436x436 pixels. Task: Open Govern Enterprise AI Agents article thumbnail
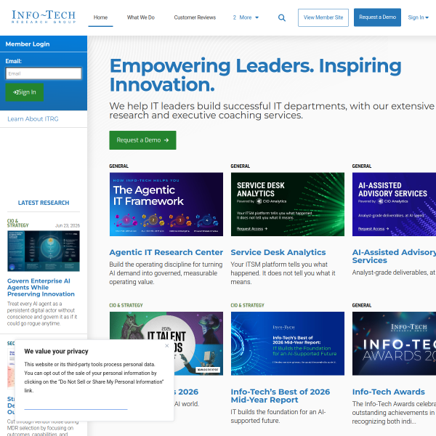44,251
